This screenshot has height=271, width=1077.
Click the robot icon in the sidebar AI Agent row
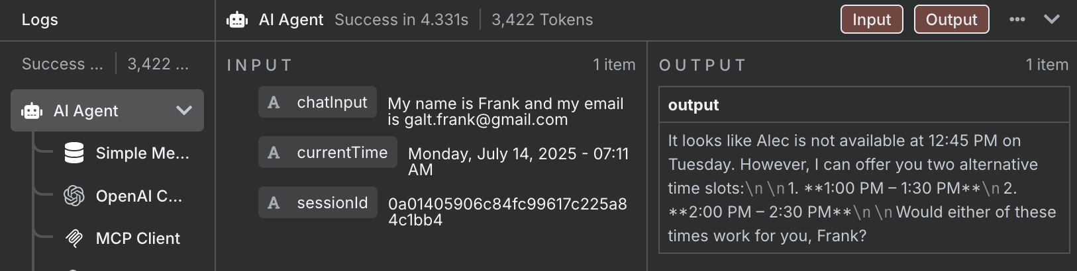(32, 111)
